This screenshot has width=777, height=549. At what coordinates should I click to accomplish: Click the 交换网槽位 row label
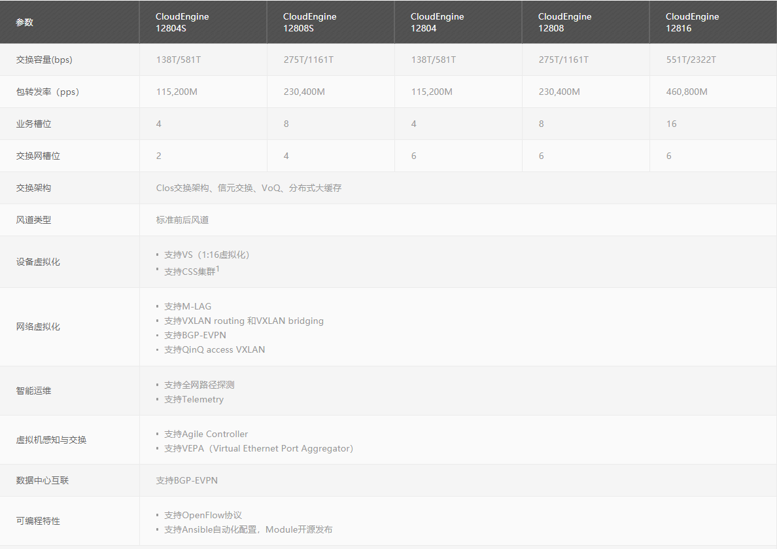point(38,156)
